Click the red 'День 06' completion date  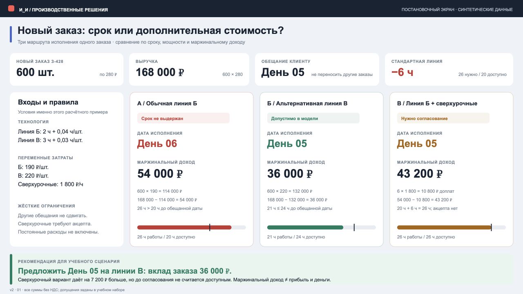coord(157,144)
